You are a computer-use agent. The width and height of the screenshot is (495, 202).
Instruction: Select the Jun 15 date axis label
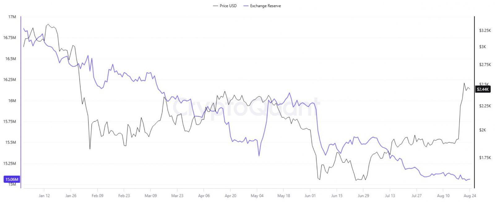337,196
